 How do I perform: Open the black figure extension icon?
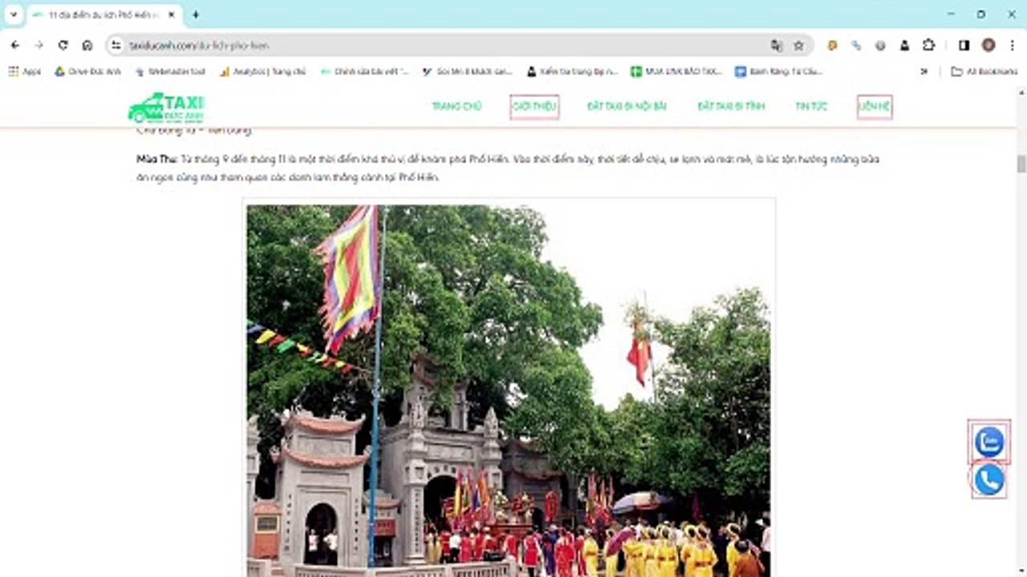(904, 46)
